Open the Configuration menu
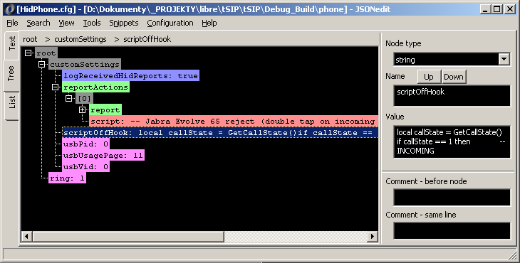 pos(170,23)
